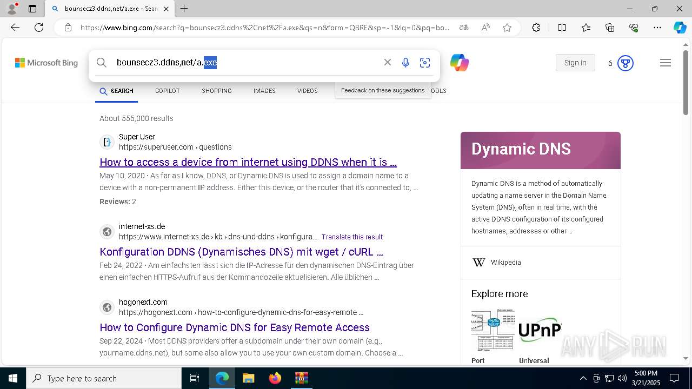The image size is (692, 389).
Task: Clear the Bing search box text
Action: tap(388, 63)
